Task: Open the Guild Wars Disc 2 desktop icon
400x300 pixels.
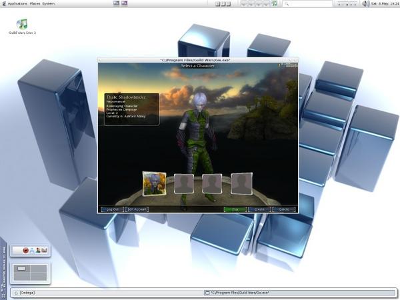Action: pyautogui.click(x=23, y=27)
